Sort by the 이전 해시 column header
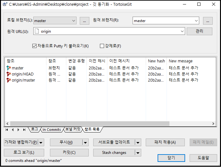The image size is (221, 167). (x=97, y=61)
